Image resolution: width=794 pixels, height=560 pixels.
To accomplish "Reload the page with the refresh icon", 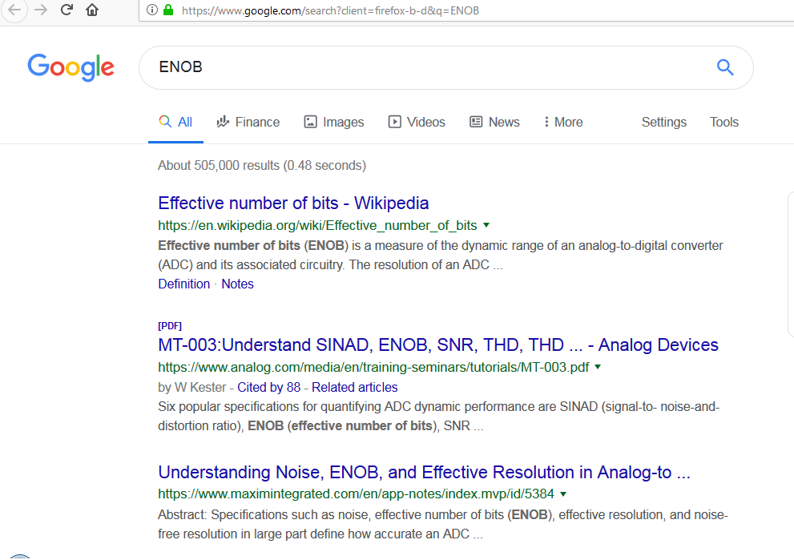I will tap(67, 10).
